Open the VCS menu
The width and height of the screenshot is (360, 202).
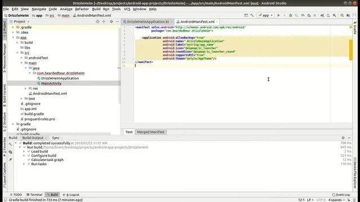tap(127, 9)
